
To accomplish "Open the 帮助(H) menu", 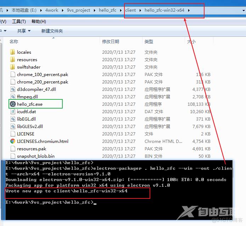I will [39, 22].
